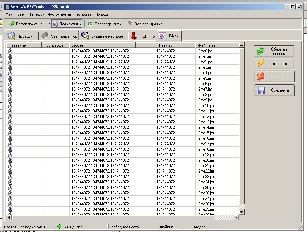
Task: Click the Seem редактор chip icon
Action: coord(44,36)
